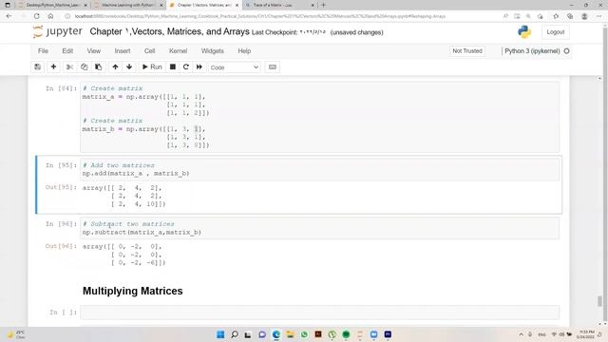Image resolution: width=608 pixels, height=342 pixels.
Task: Open a new browser tab with plus
Action: click(x=323, y=5)
